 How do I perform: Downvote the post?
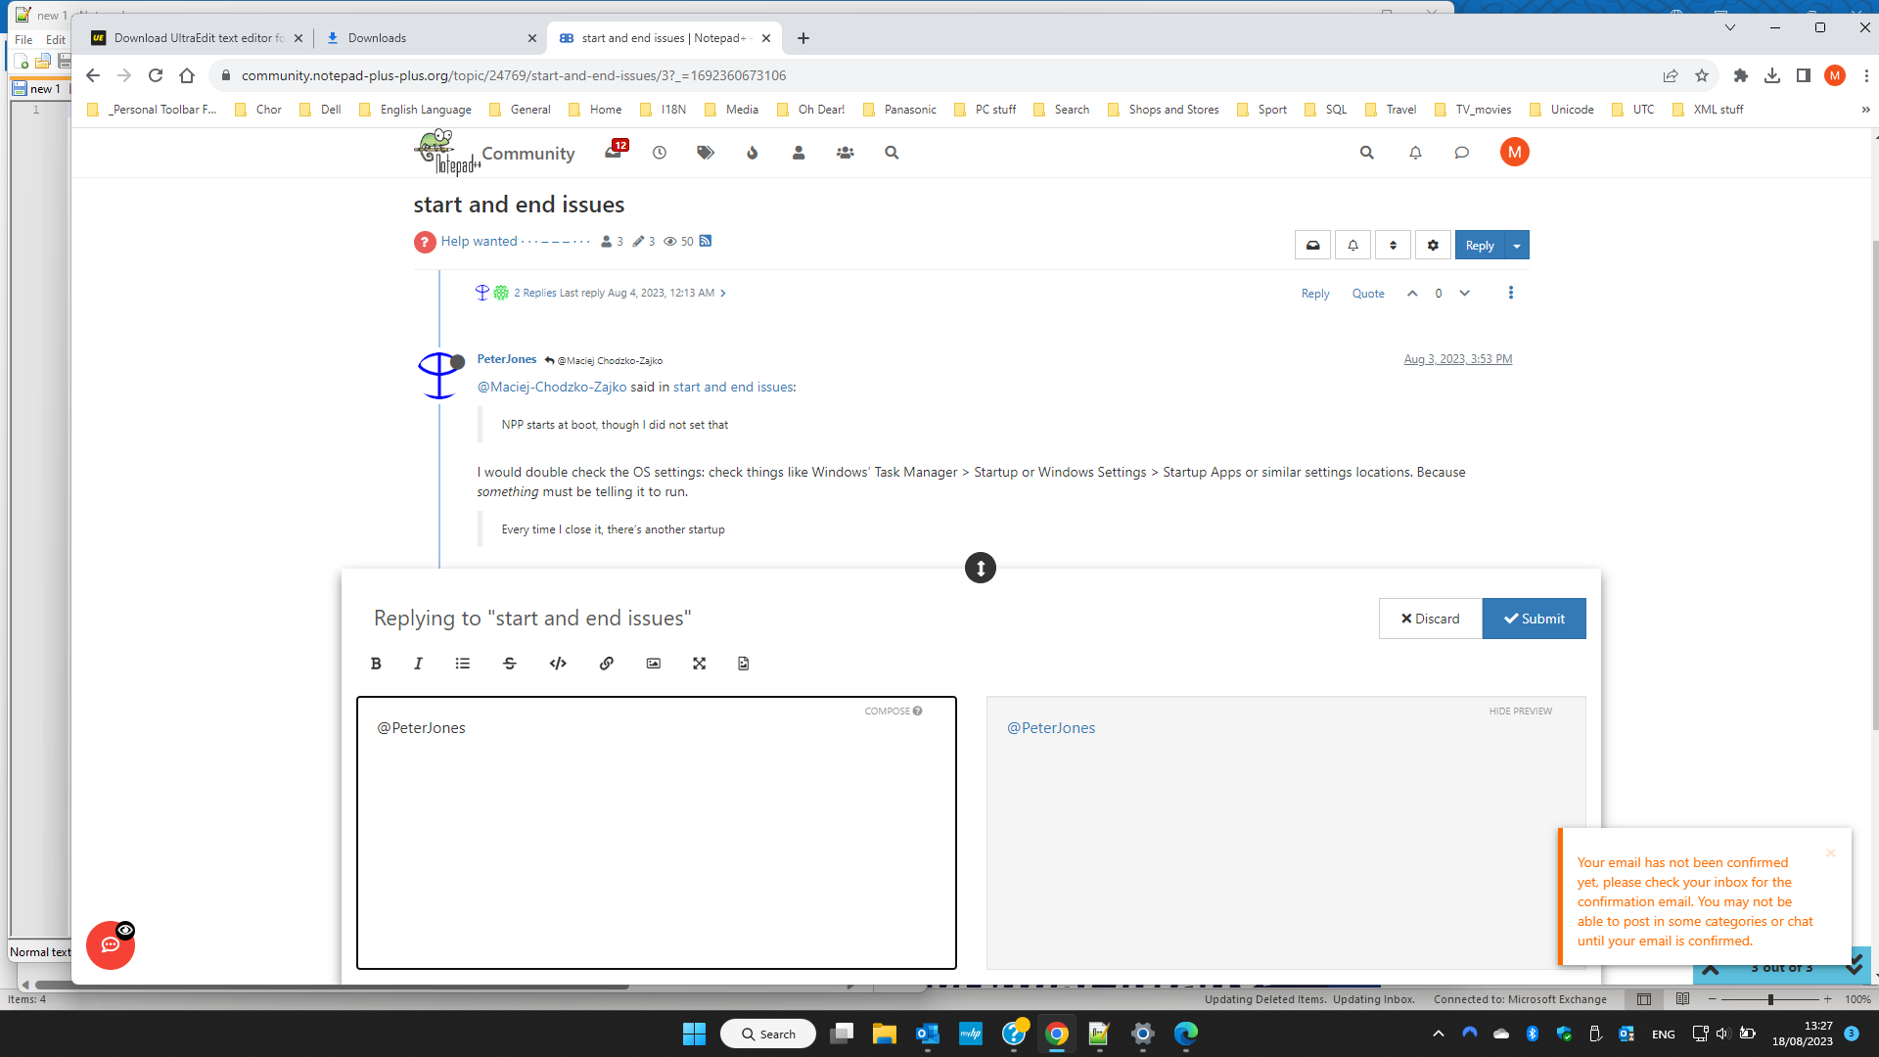point(1465,293)
